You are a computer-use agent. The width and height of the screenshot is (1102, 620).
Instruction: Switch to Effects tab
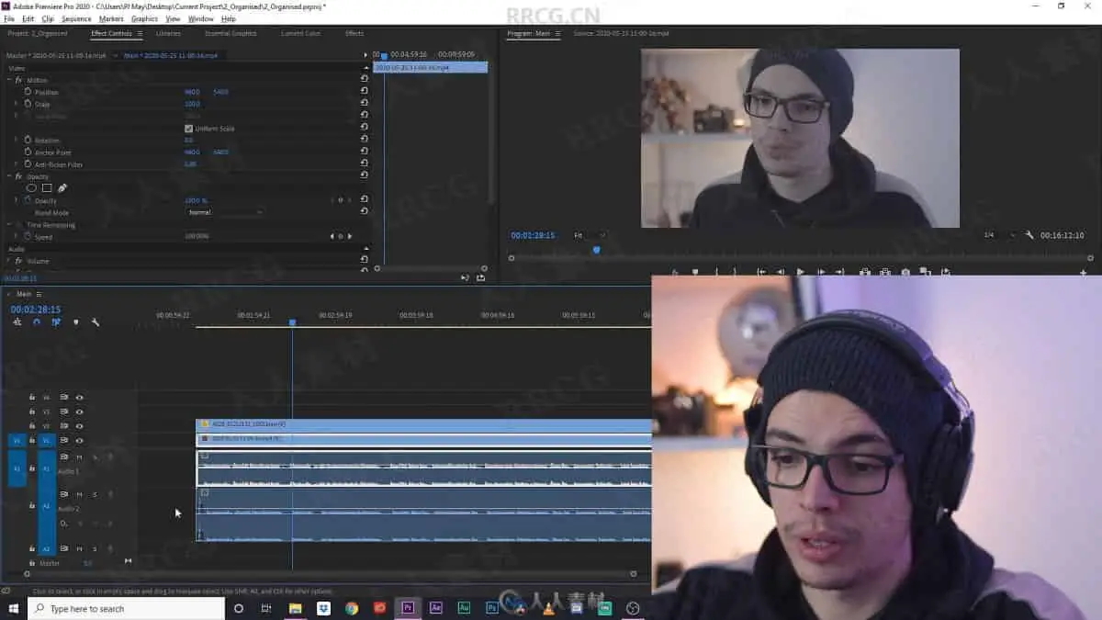(354, 34)
